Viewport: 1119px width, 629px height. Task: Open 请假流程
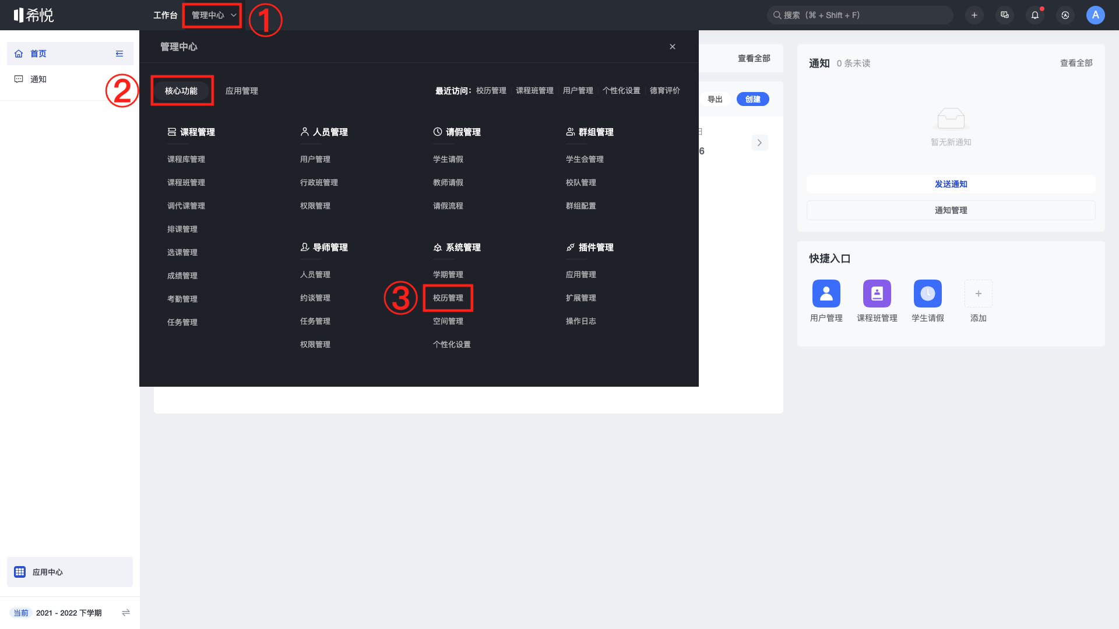[x=448, y=206]
